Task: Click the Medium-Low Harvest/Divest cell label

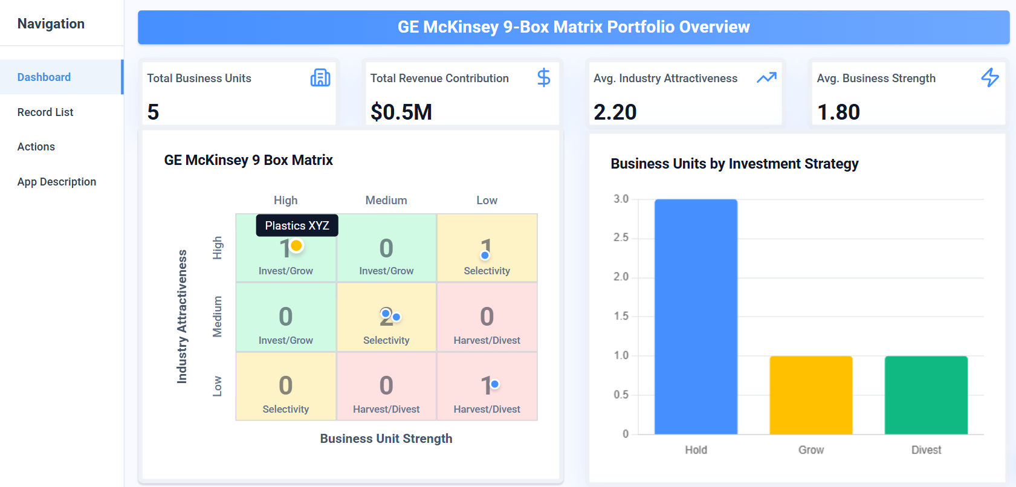Action: click(487, 340)
